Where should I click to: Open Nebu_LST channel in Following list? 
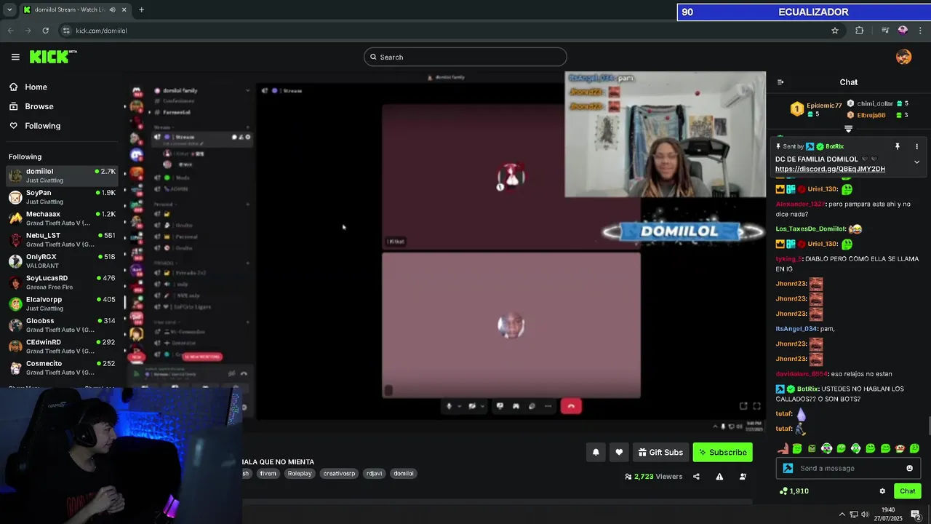pyautogui.click(x=62, y=239)
